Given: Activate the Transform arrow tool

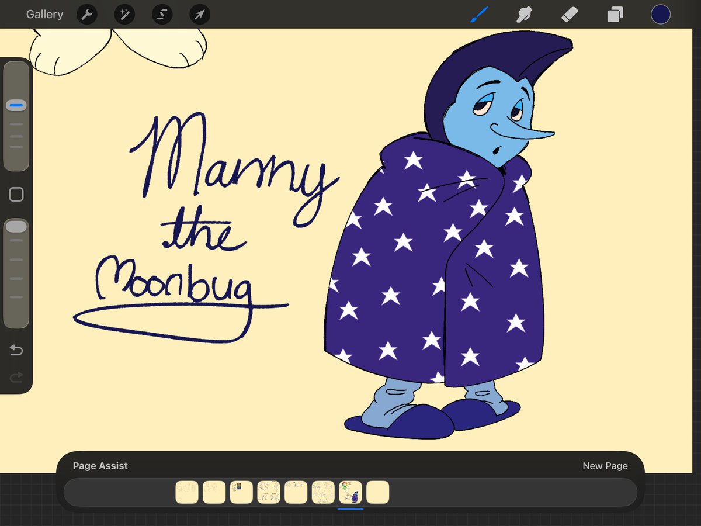Looking at the screenshot, I should pyautogui.click(x=199, y=15).
